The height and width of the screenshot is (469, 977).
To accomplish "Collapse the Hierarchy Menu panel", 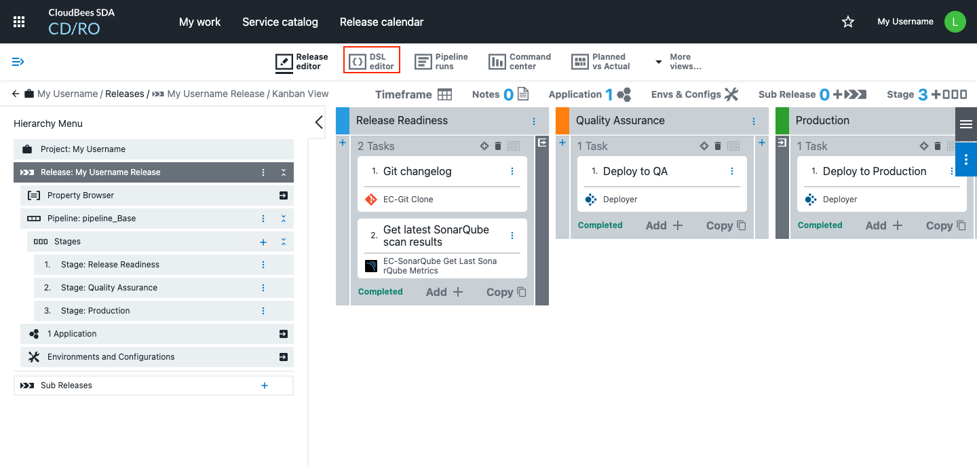I will point(319,122).
